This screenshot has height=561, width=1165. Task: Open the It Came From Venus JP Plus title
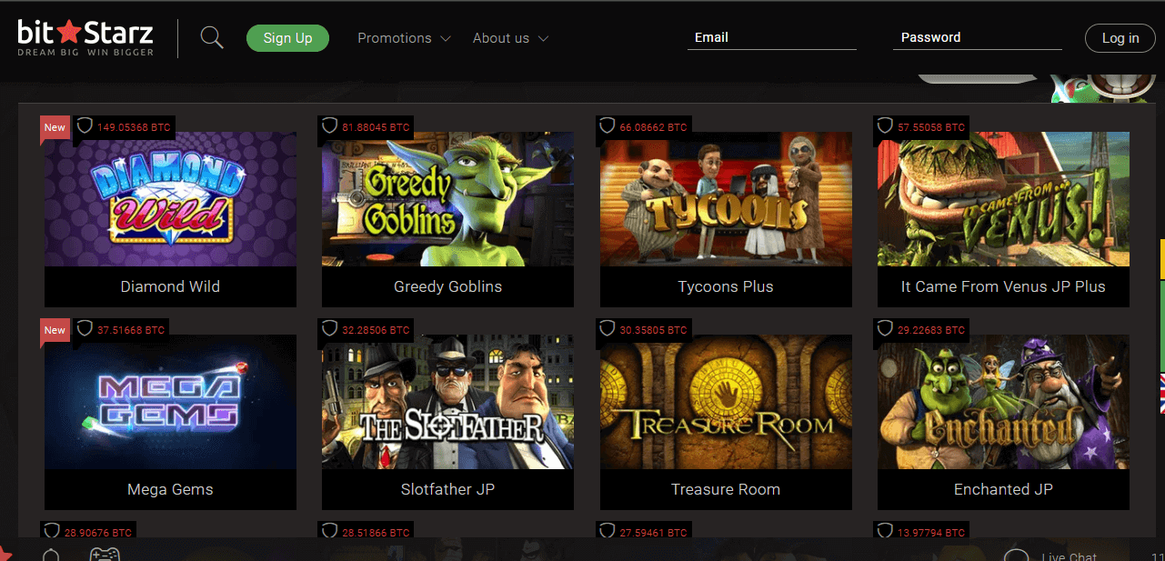[x=1003, y=286]
